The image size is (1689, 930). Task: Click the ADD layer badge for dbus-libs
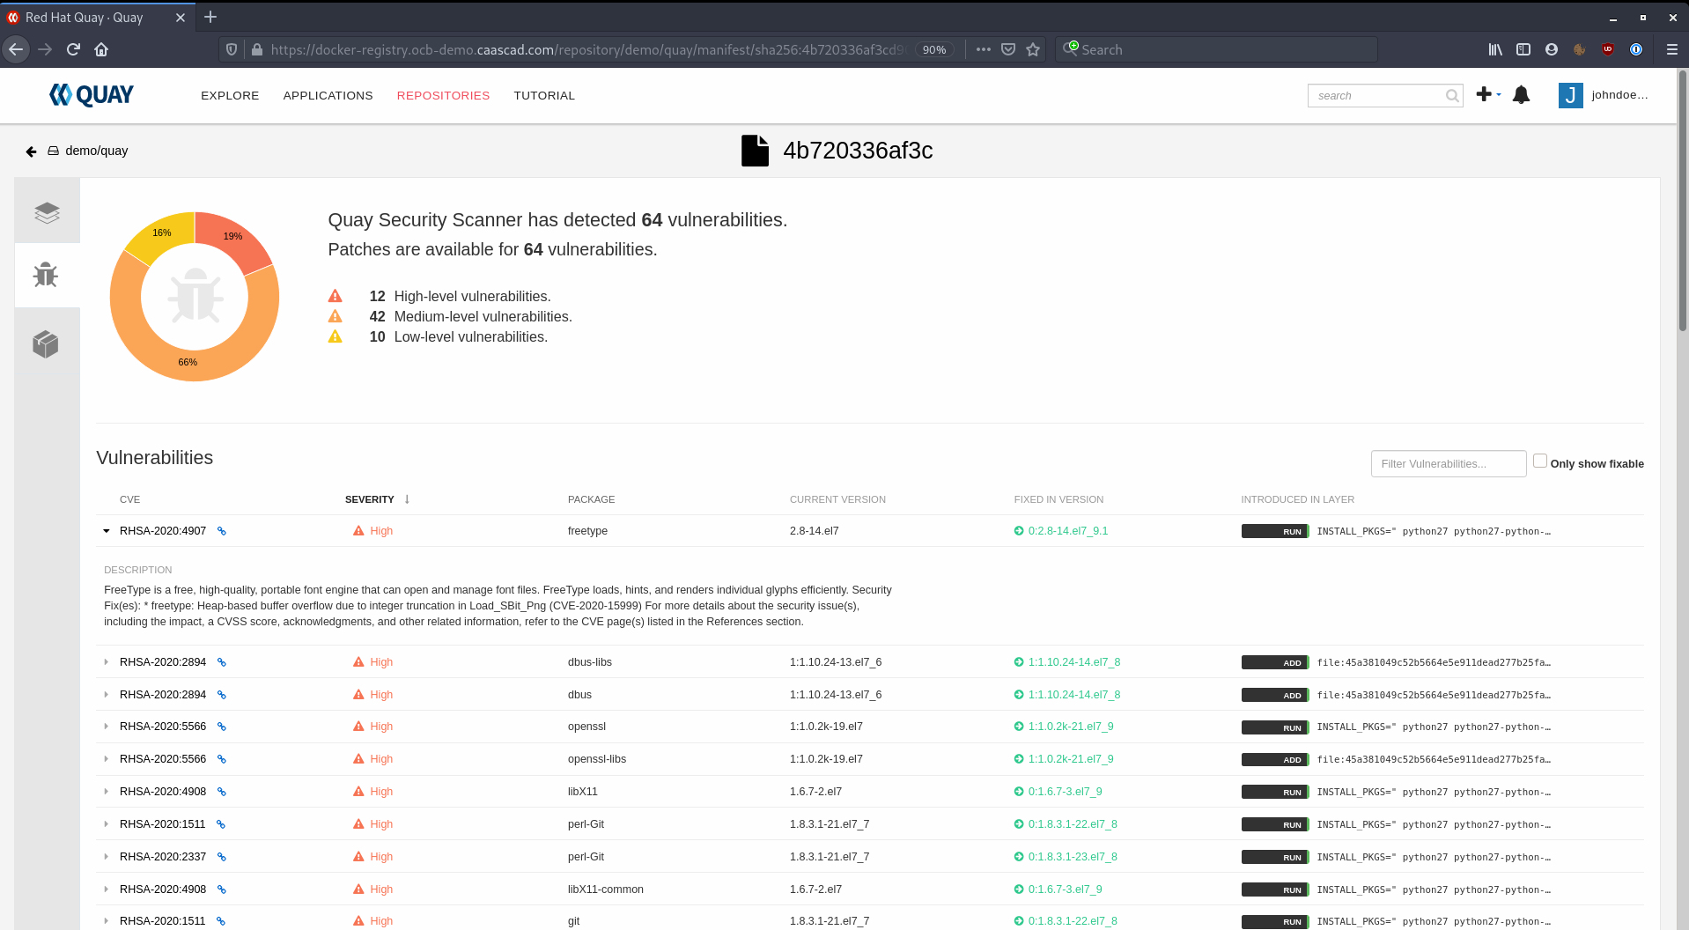1275,662
